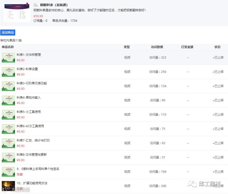
Task: Click the 专栏内单品11条 count text
Action: pos(11,41)
